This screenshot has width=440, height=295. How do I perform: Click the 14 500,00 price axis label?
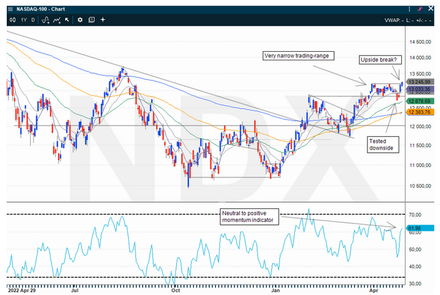click(420, 42)
